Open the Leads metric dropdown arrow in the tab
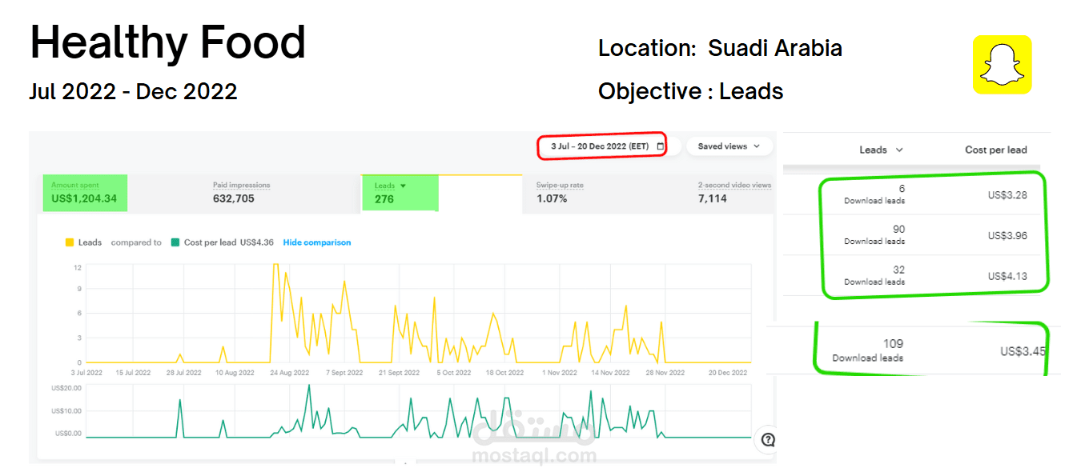The image size is (1069, 476). 403,186
